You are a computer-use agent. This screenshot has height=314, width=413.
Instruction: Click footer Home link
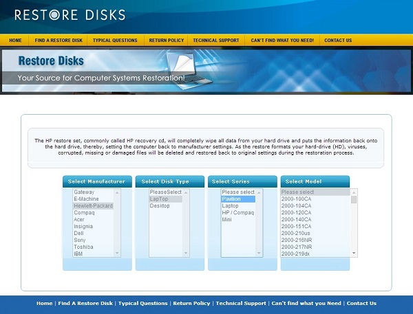click(x=45, y=303)
